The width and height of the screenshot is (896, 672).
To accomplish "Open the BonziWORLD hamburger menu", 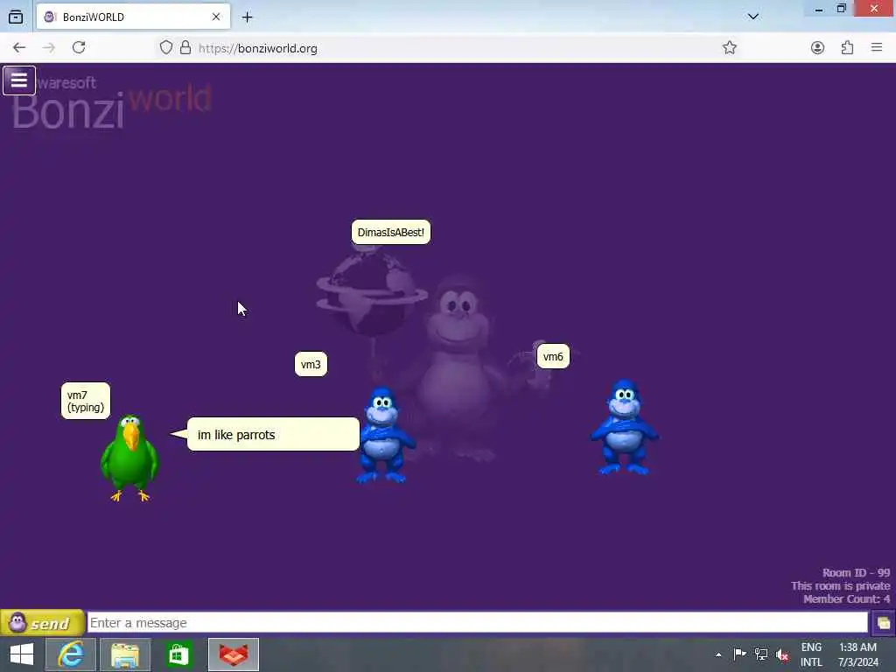I will click(19, 80).
